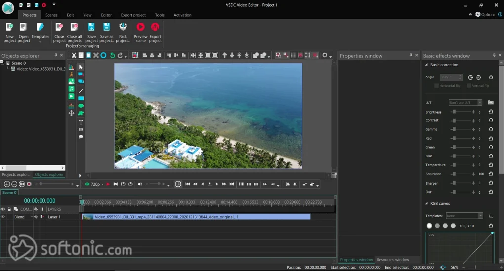Select the arrow pointer tool
Viewport: 504px width, 271px height.
[81, 67]
